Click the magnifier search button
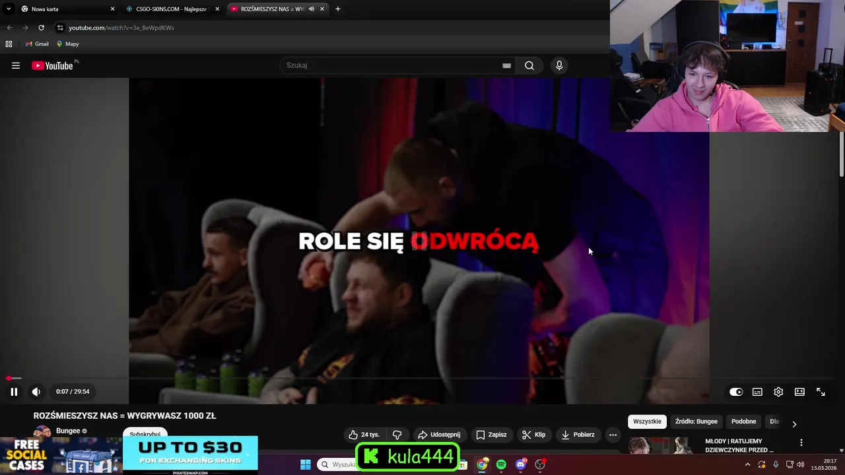The width and height of the screenshot is (845, 475). tap(529, 65)
